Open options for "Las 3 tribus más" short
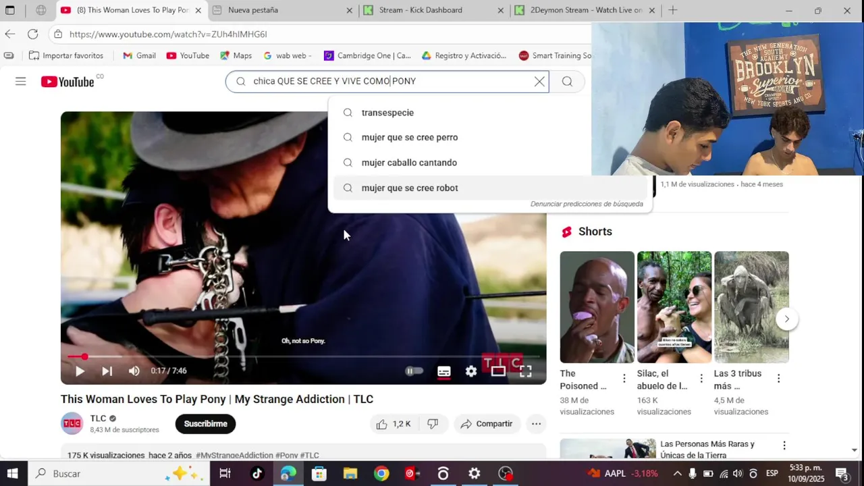The width and height of the screenshot is (864, 486). [778, 379]
